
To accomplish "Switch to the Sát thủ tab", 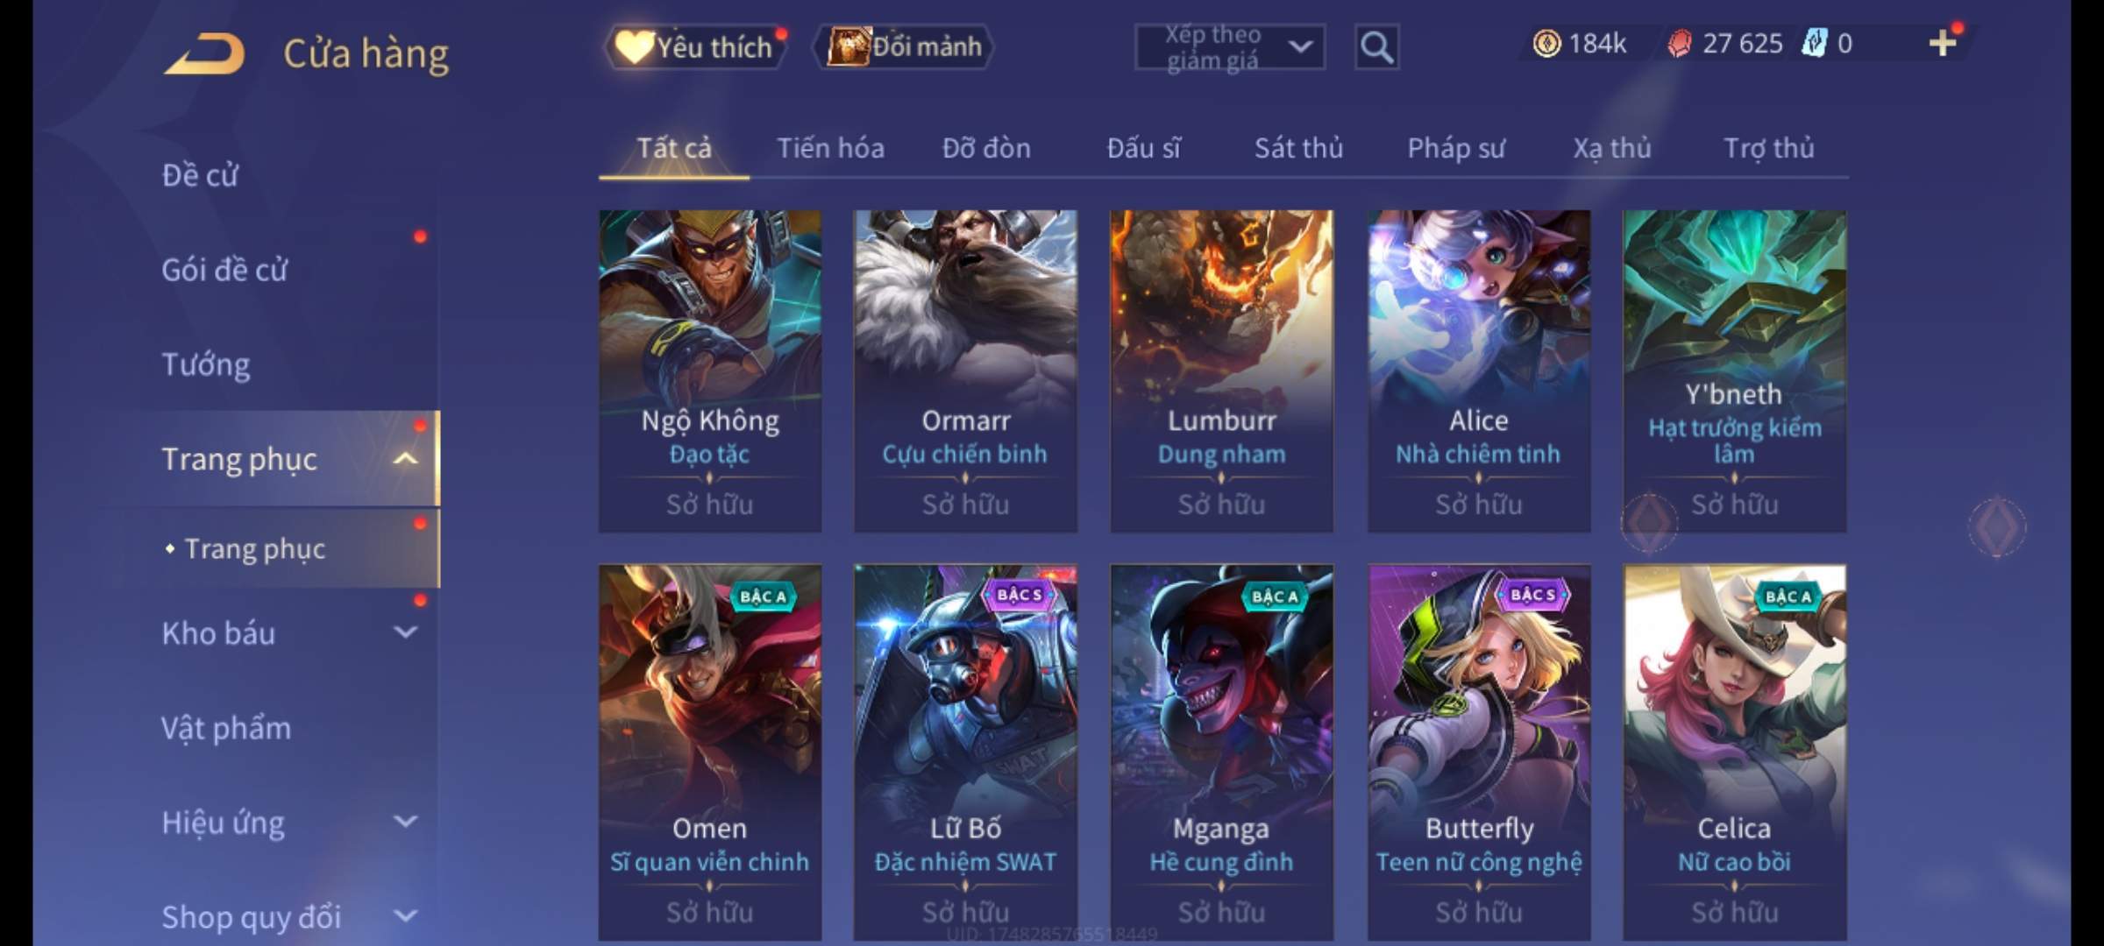I will (1298, 148).
